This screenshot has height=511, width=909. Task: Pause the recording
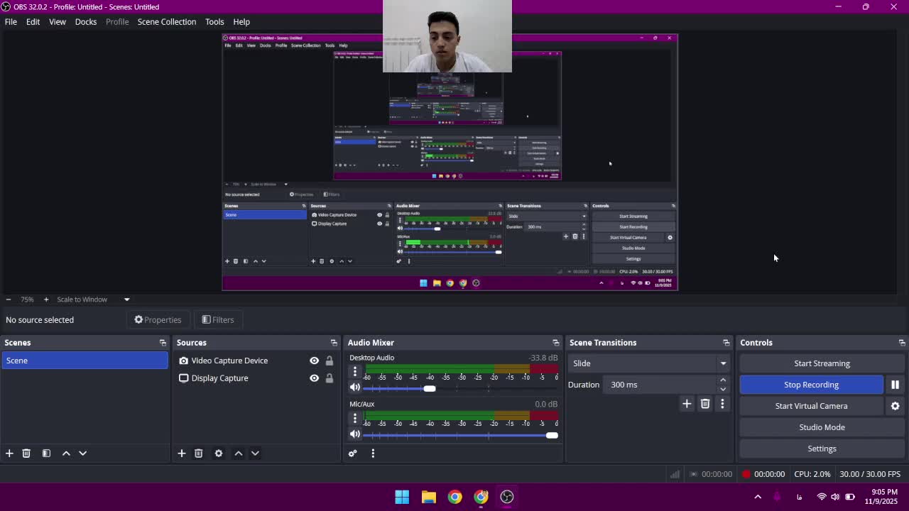[x=895, y=385]
